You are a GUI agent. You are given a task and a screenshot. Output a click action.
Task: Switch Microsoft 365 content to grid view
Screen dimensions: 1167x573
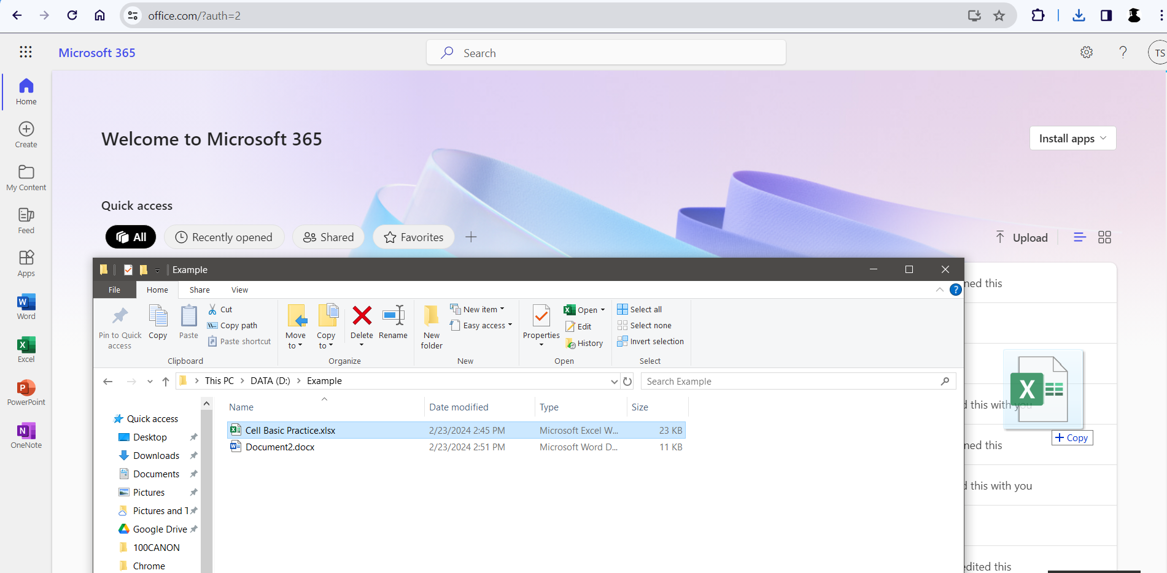click(1104, 237)
